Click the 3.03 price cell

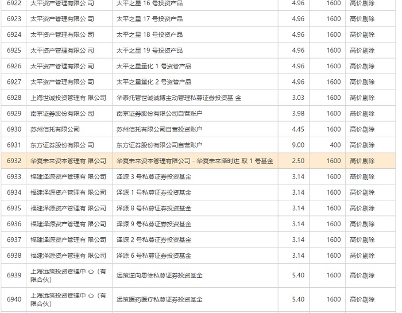(x=298, y=98)
